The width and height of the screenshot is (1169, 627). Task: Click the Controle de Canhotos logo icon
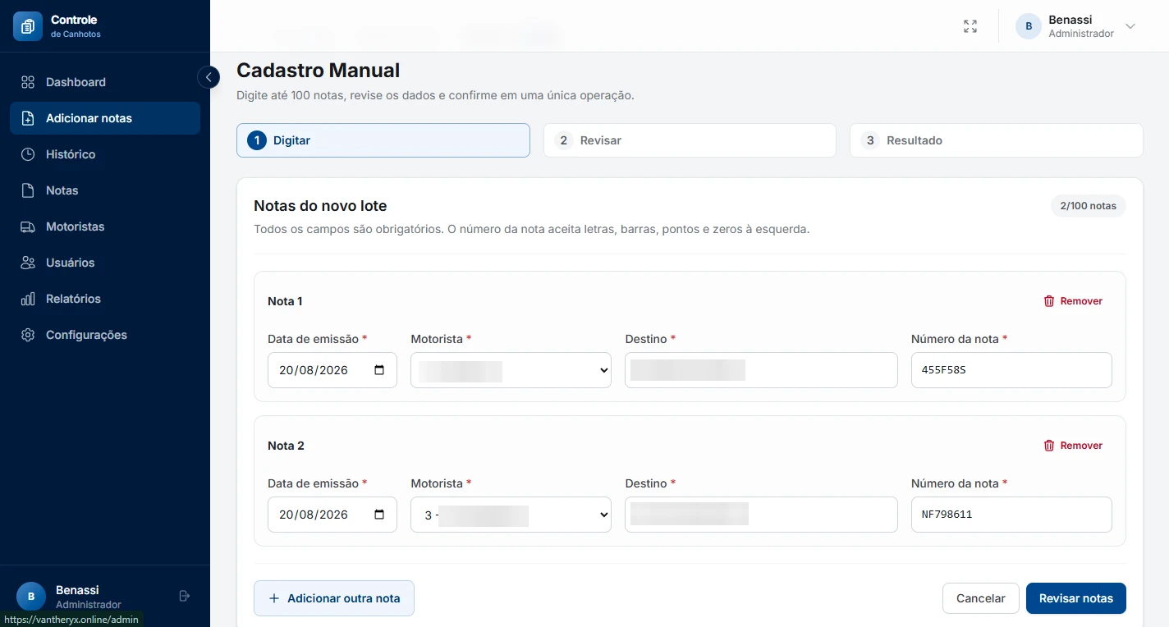tap(28, 26)
